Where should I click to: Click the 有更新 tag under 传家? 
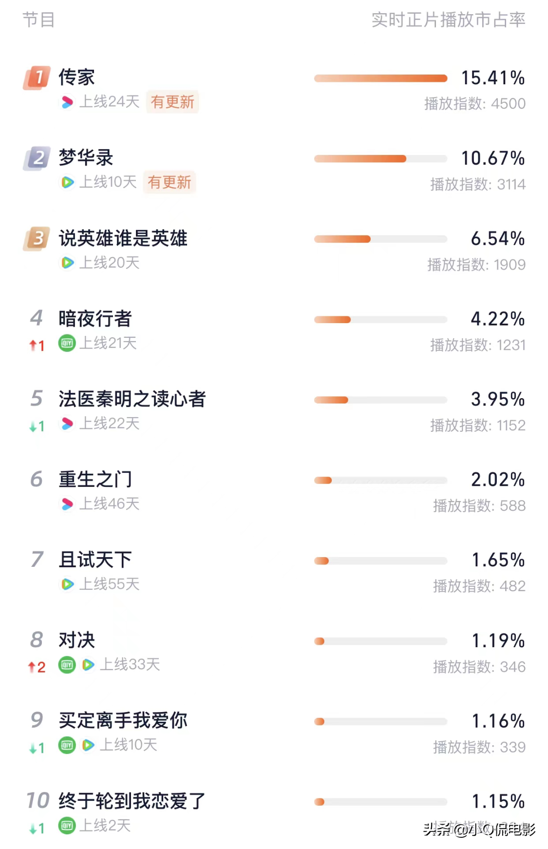point(172,102)
